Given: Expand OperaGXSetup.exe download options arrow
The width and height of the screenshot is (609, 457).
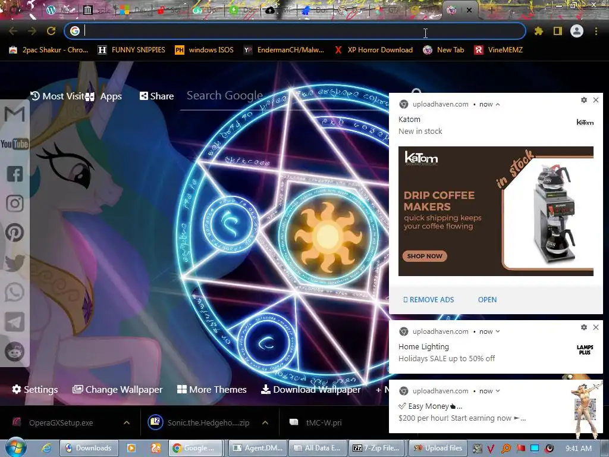Looking at the screenshot, I should pos(127,423).
